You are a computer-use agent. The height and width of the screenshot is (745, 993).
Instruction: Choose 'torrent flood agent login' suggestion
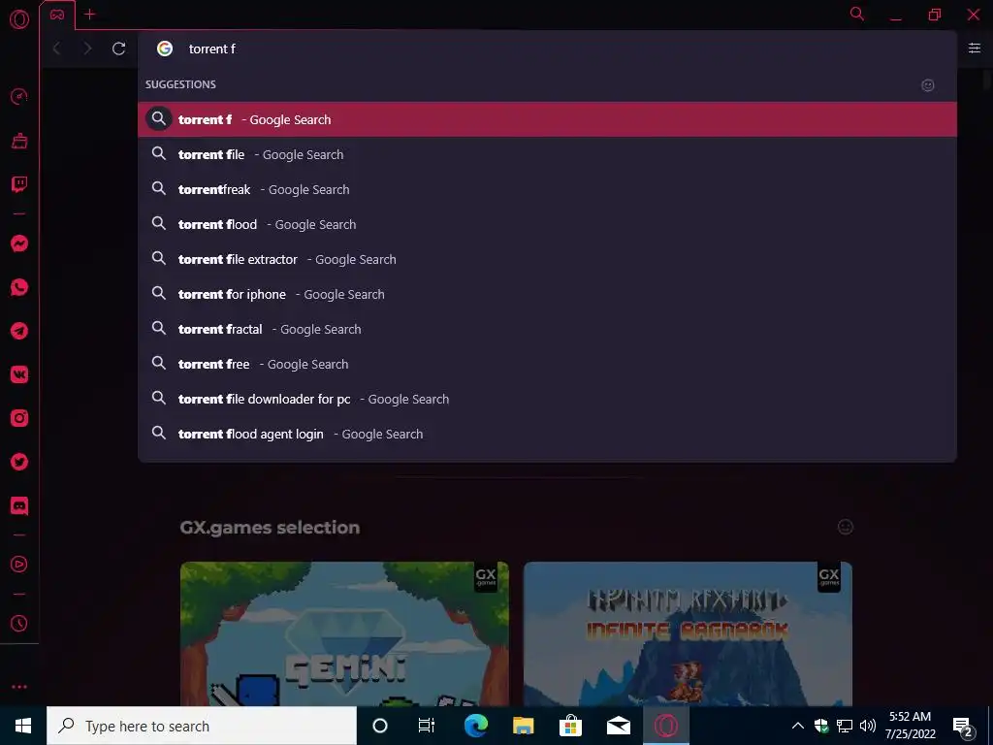[x=547, y=434]
